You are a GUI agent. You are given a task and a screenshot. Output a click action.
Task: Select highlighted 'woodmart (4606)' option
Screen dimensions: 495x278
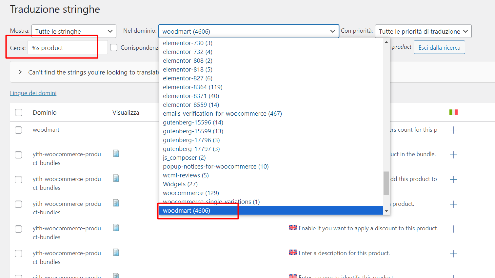(x=271, y=211)
